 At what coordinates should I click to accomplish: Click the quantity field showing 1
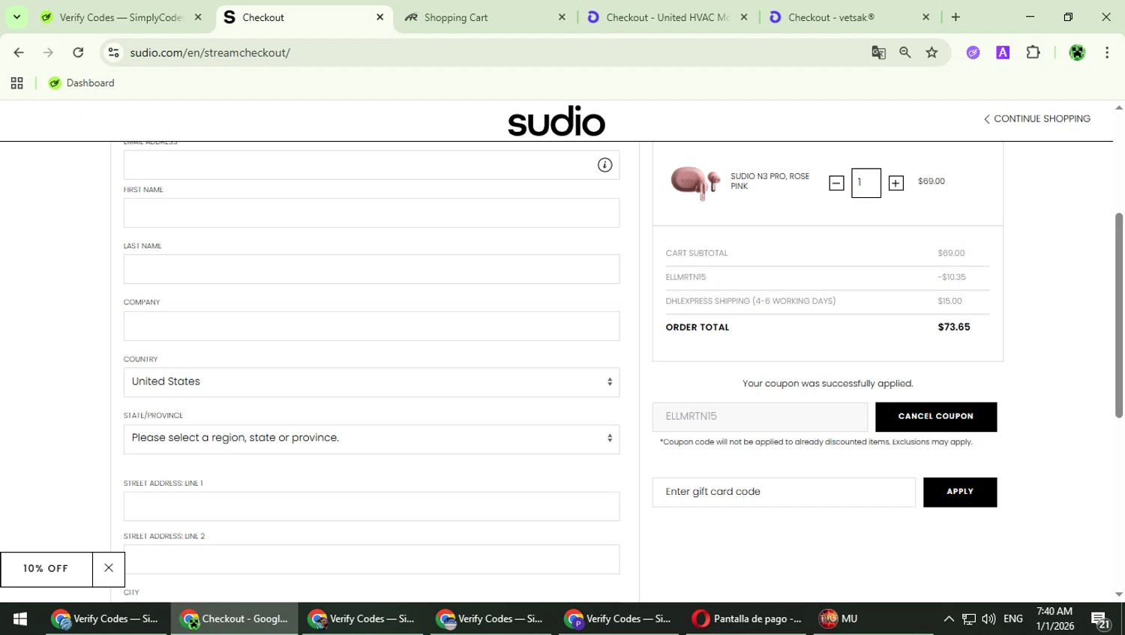866,183
